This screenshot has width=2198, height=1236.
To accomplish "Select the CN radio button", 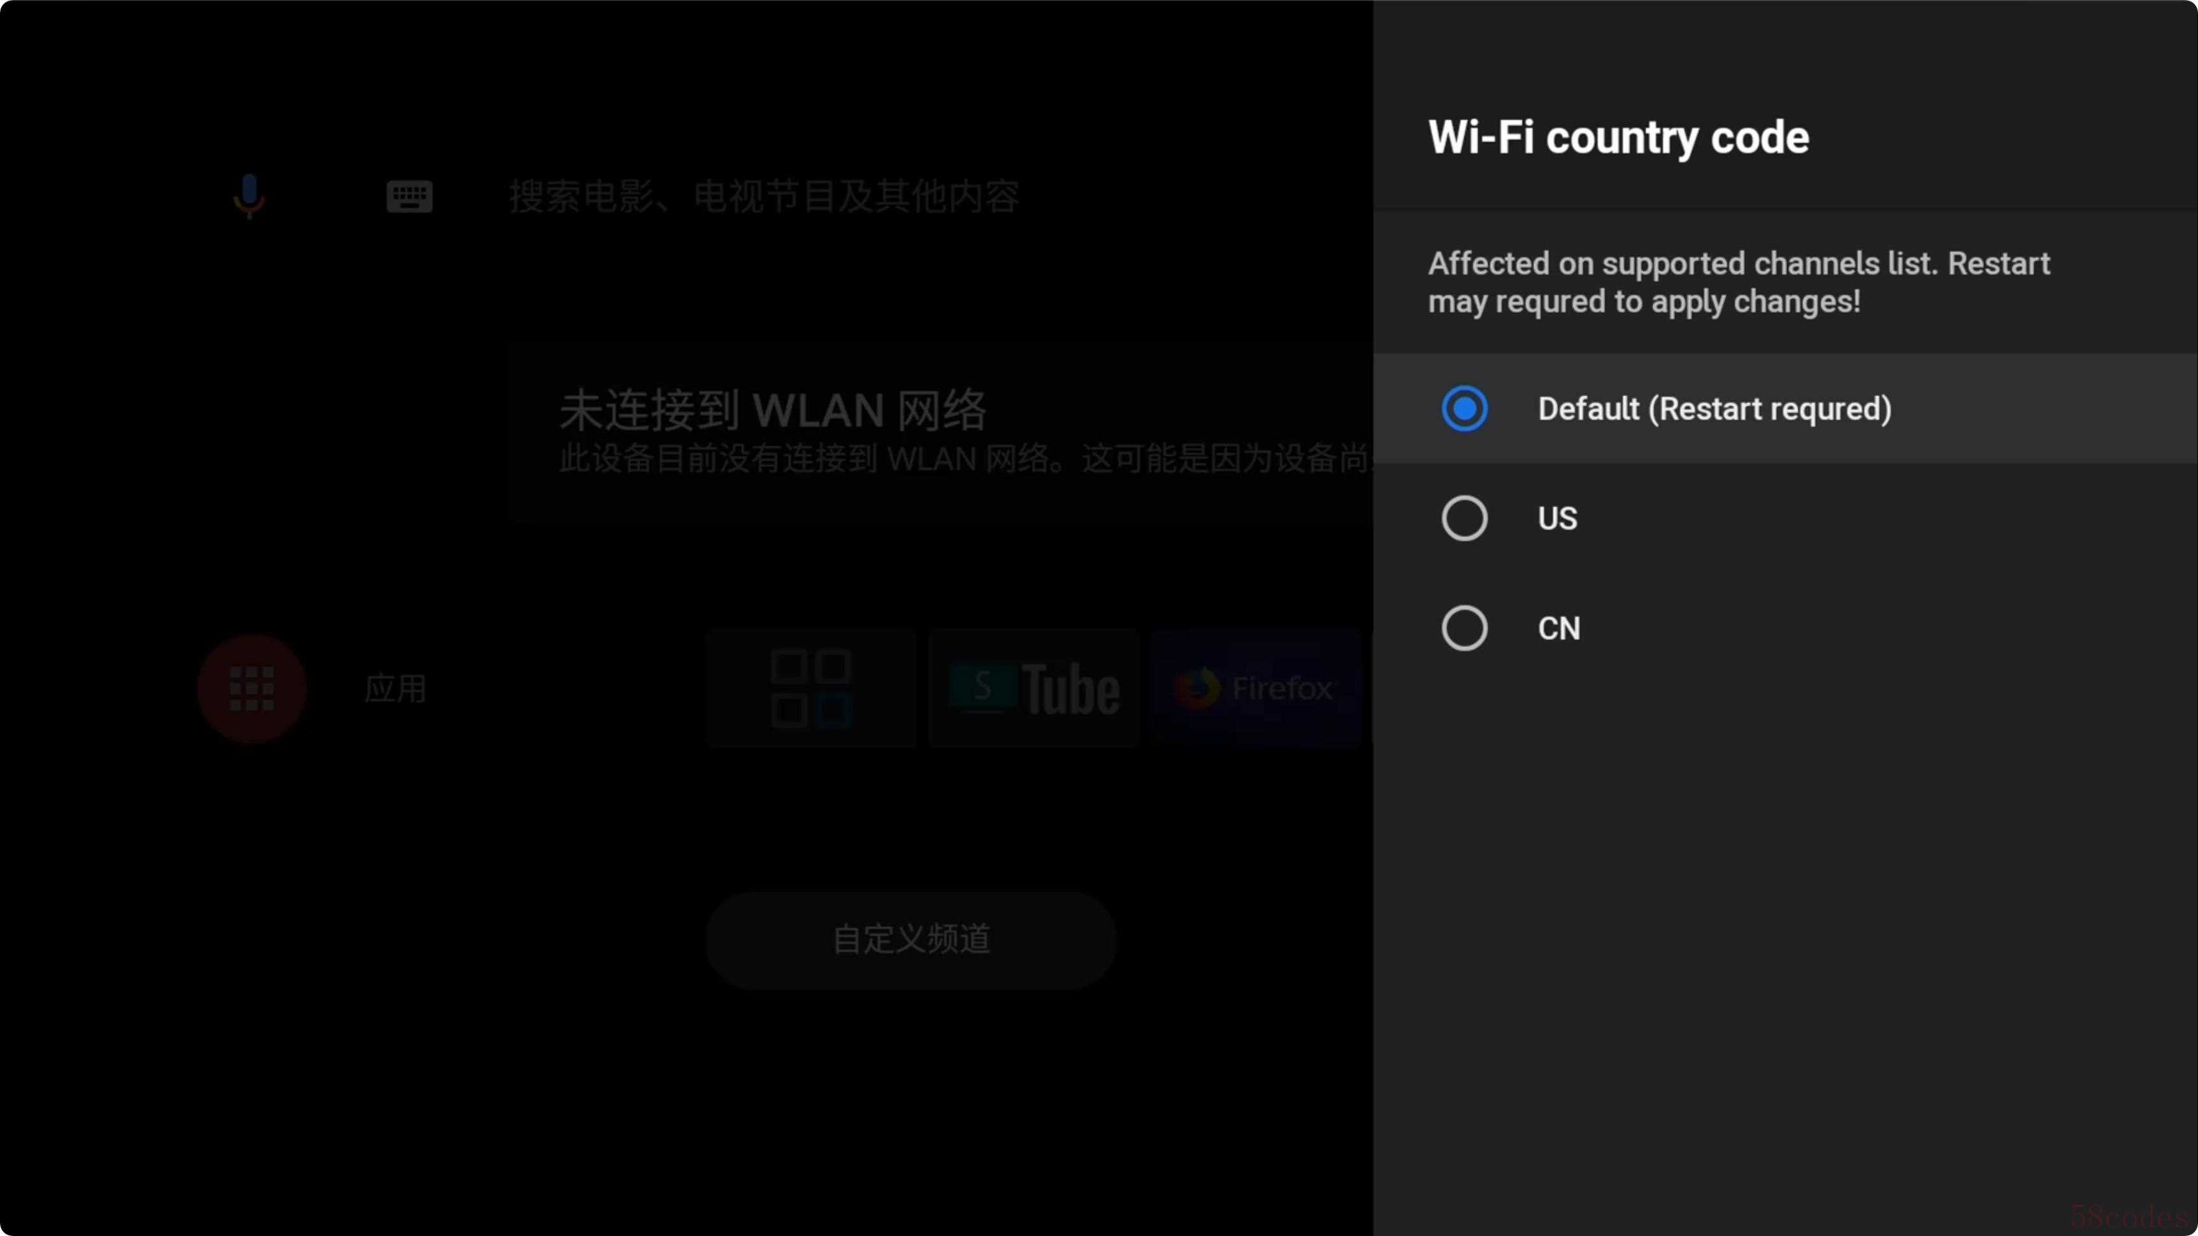I will click(x=1464, y=629).
